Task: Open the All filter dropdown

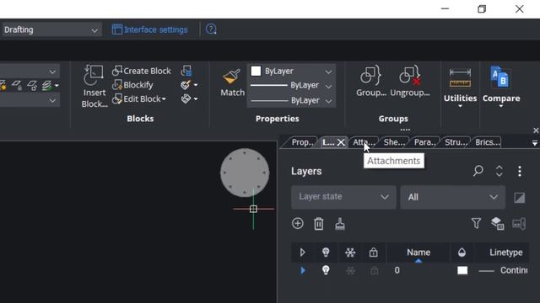Action: (x=452, y=197)
